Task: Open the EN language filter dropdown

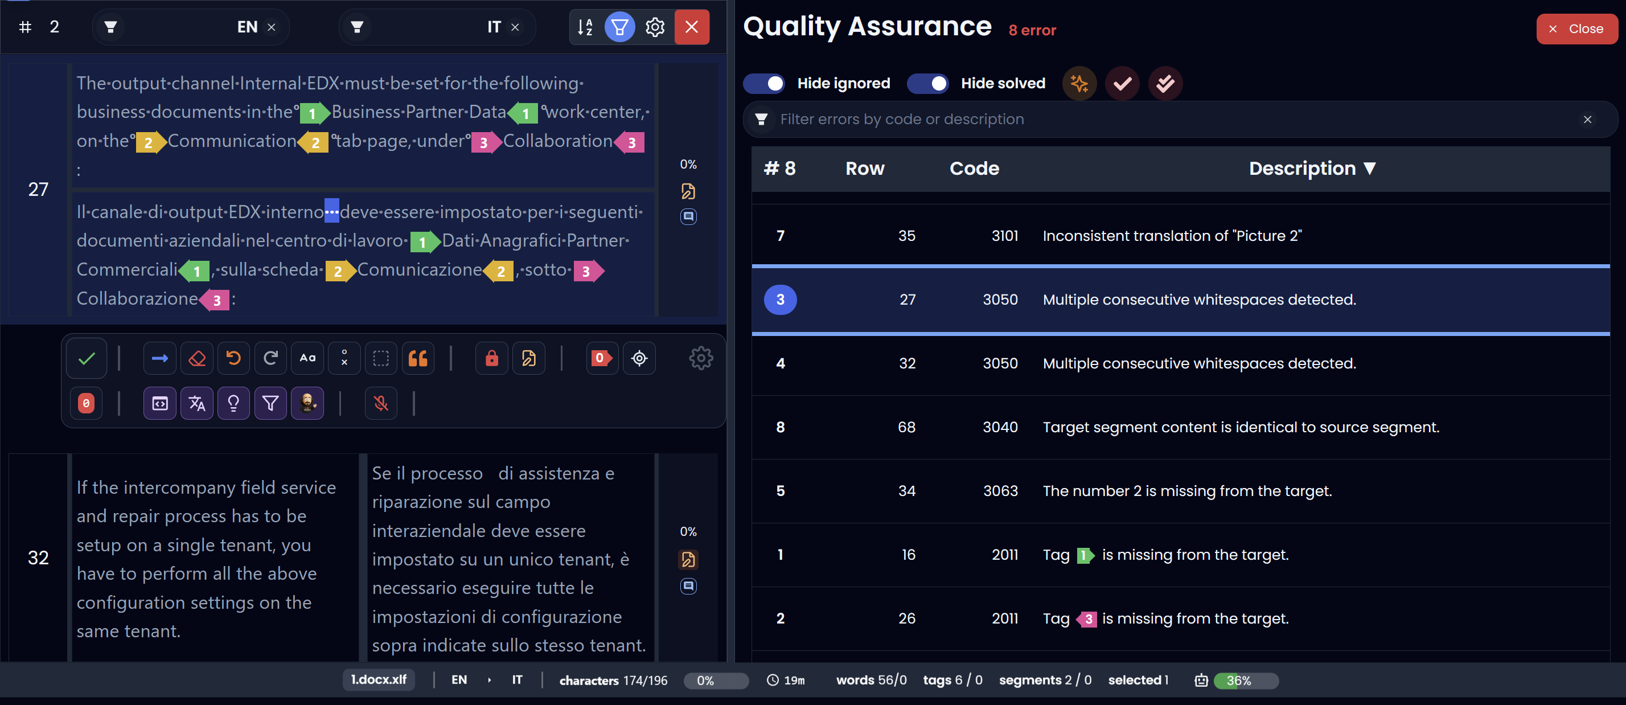Action: tap(191, 27)
